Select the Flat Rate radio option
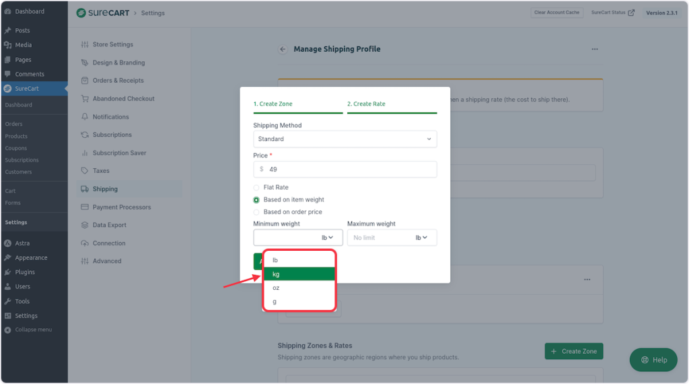The image size is (689, 384). (x=256, y=188)
